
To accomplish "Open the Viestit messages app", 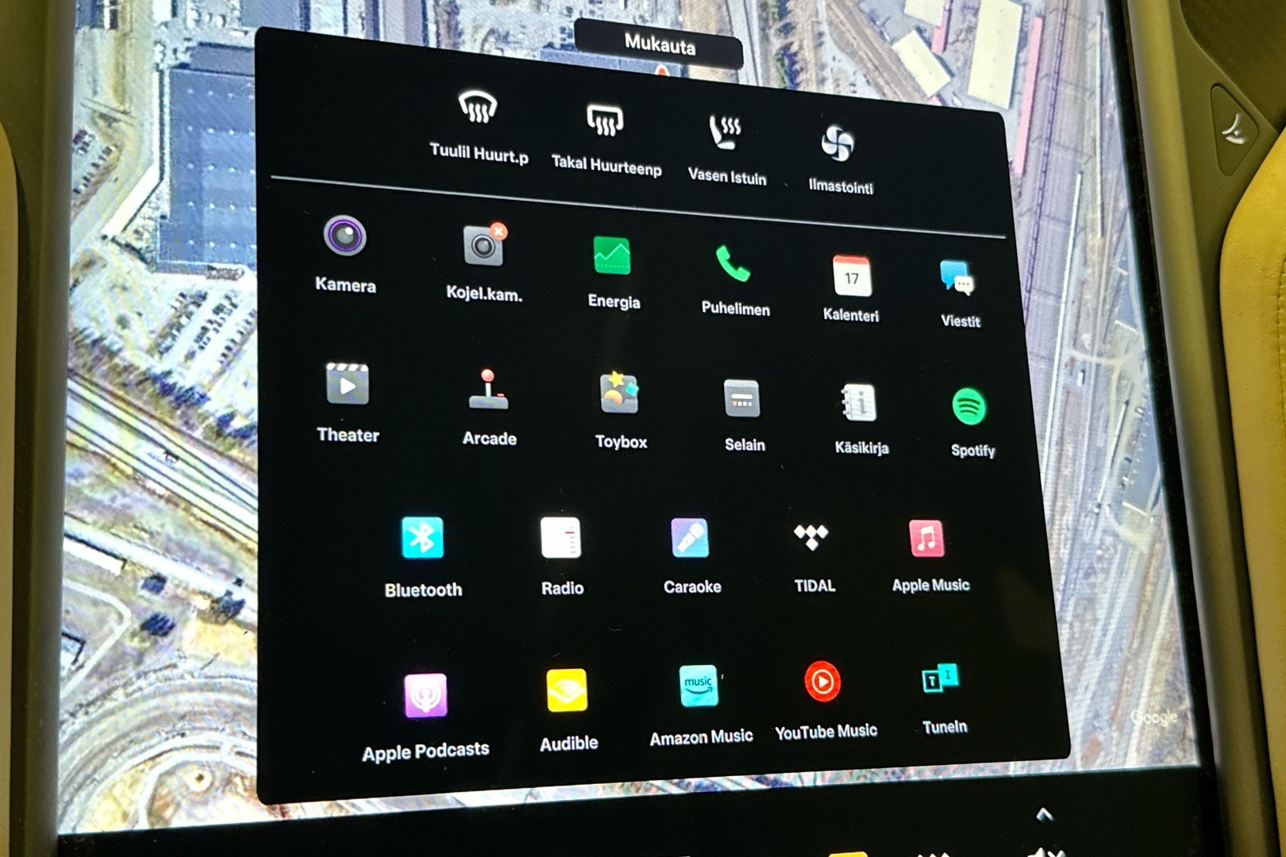I will coord(960,294).
